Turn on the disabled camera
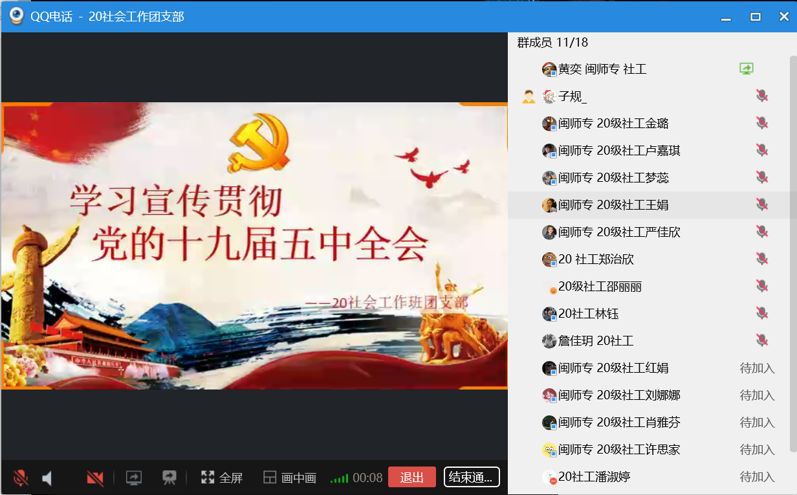The height and width of the screenshot is (495, 797). tap(95, 478)
